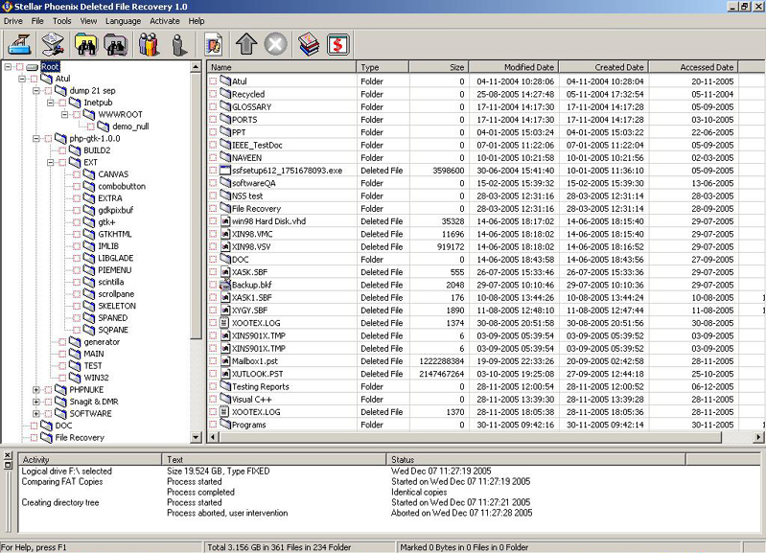Image resolution: width=766 pixels, height=553 pixels.
Task: Click the red dollar sign buy icon
Action: pyautogui.click(x=338, y=44)
